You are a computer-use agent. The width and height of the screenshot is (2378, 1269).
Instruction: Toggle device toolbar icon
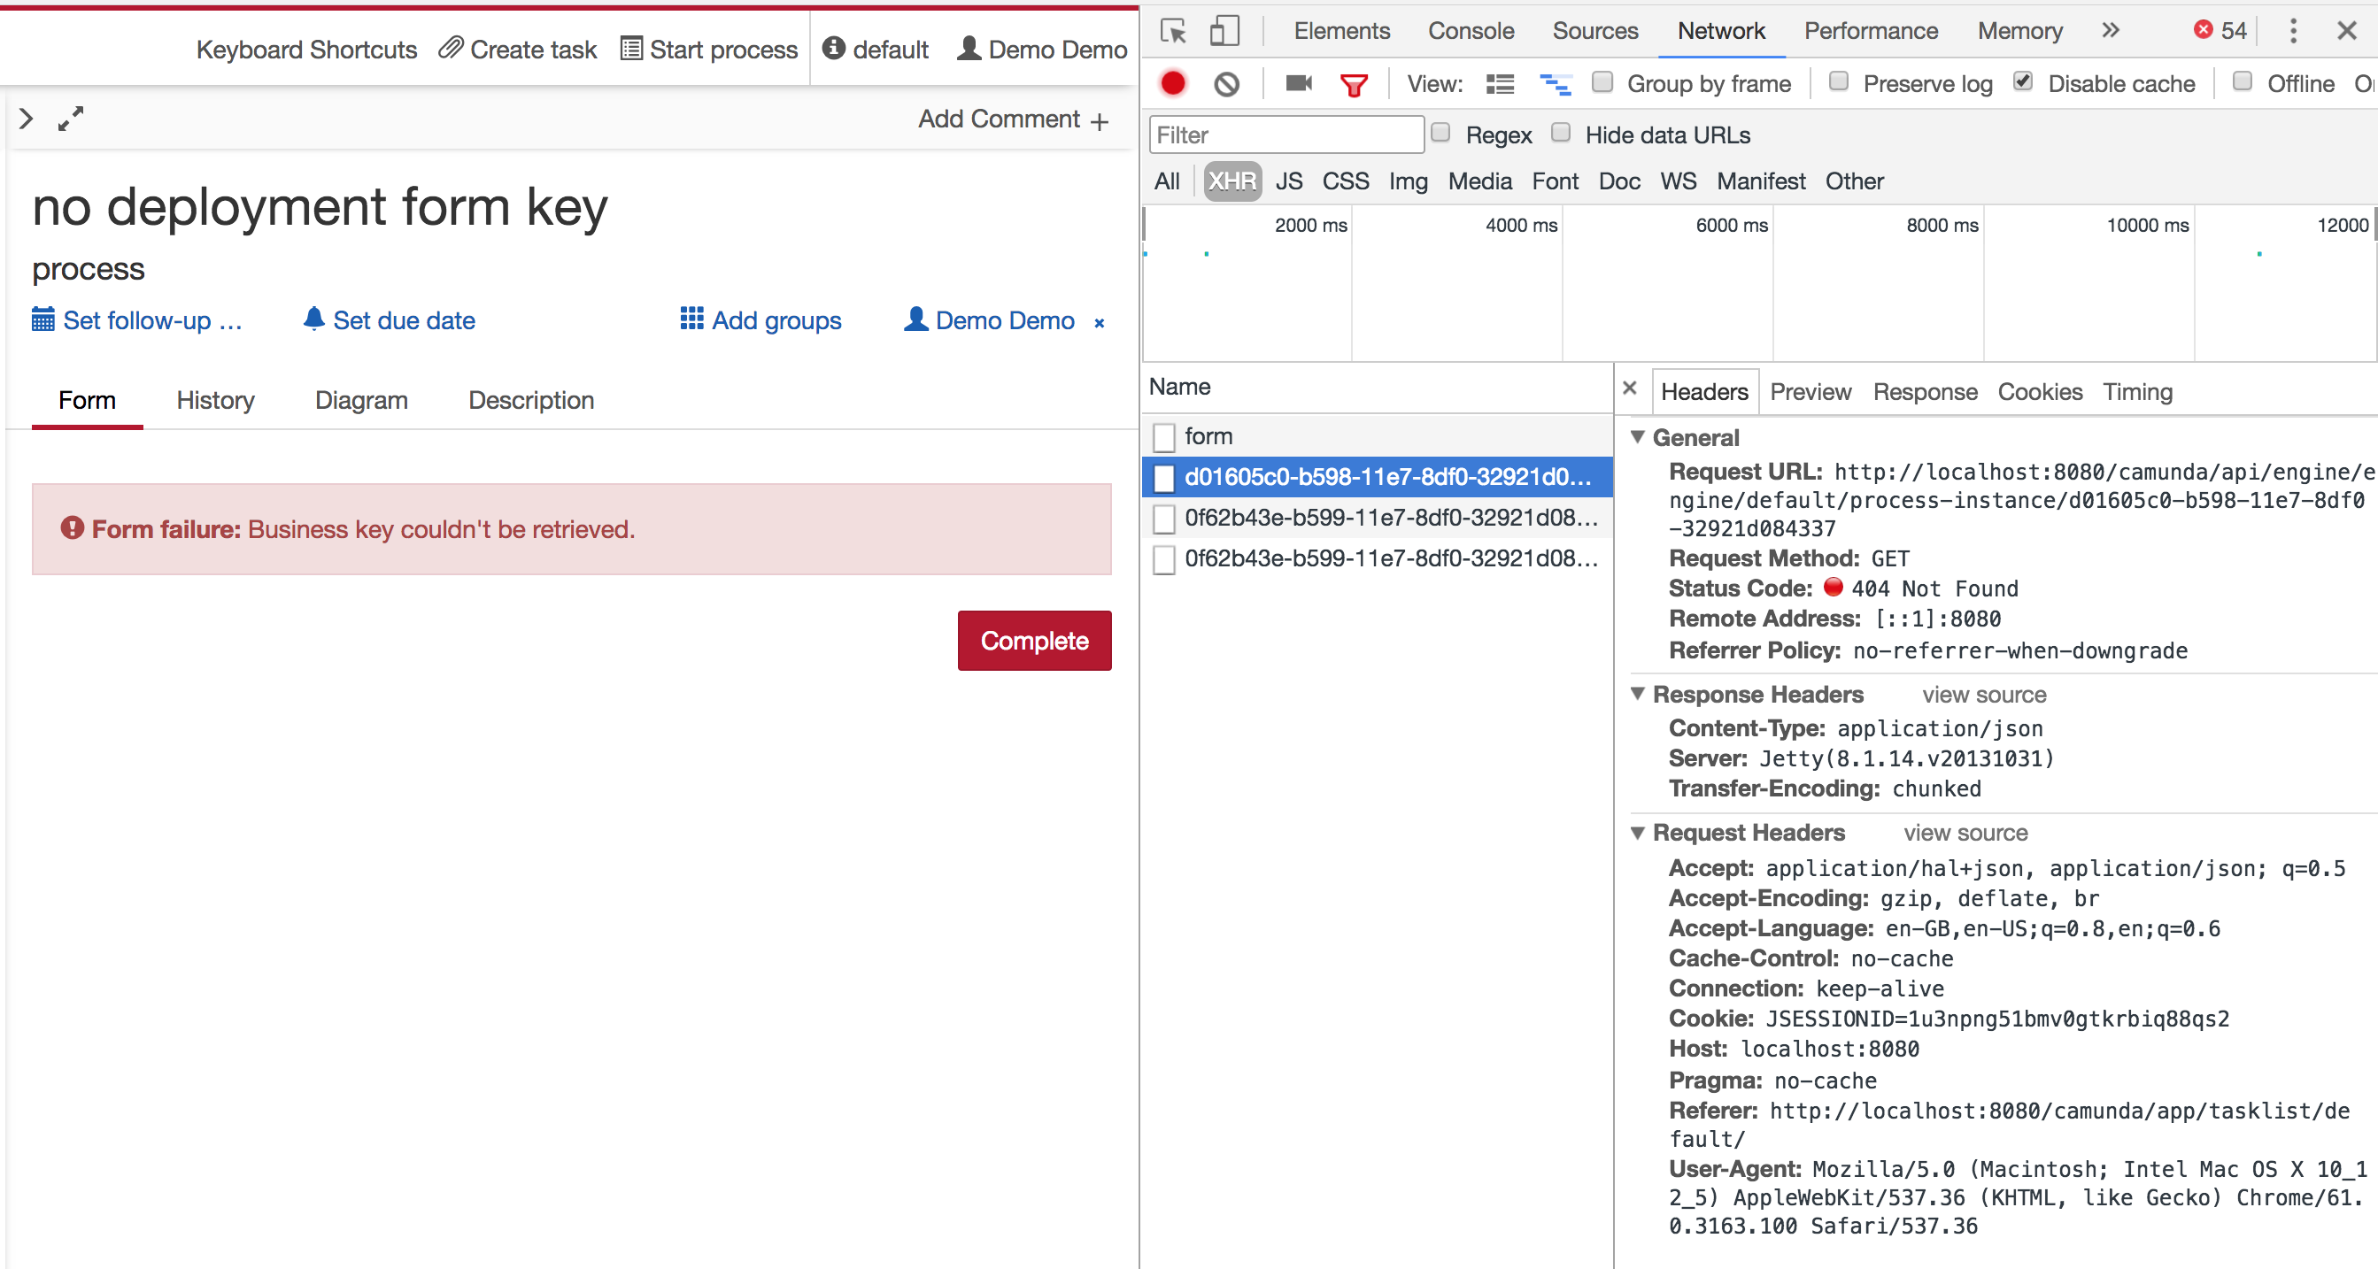(x=1224, y=31)
